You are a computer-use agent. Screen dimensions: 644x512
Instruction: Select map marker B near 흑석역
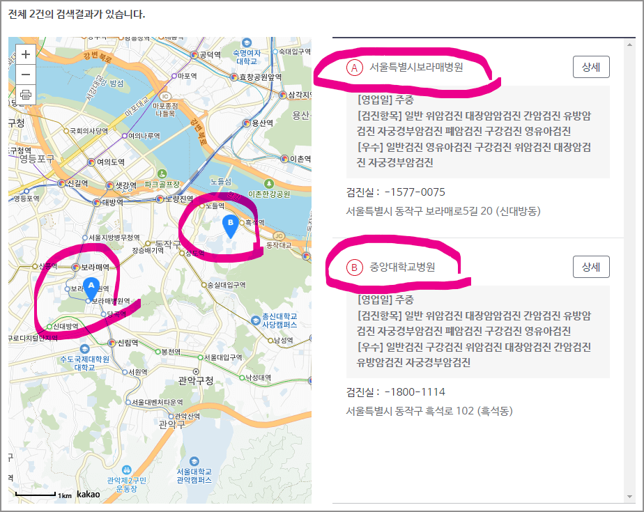[x=231, y=226]
